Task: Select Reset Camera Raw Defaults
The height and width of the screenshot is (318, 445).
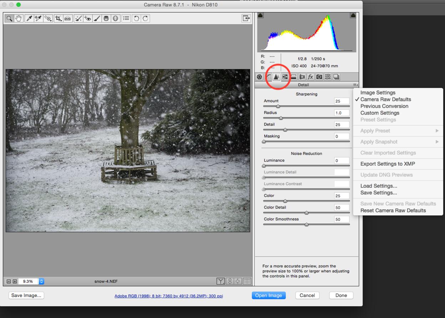Action: point(393,210)
